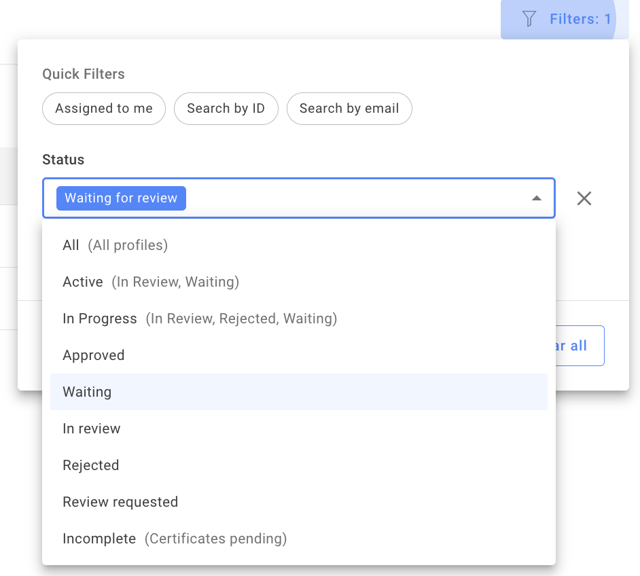
Task: Activate the Search by email quick filter
Action: point(349,108)
